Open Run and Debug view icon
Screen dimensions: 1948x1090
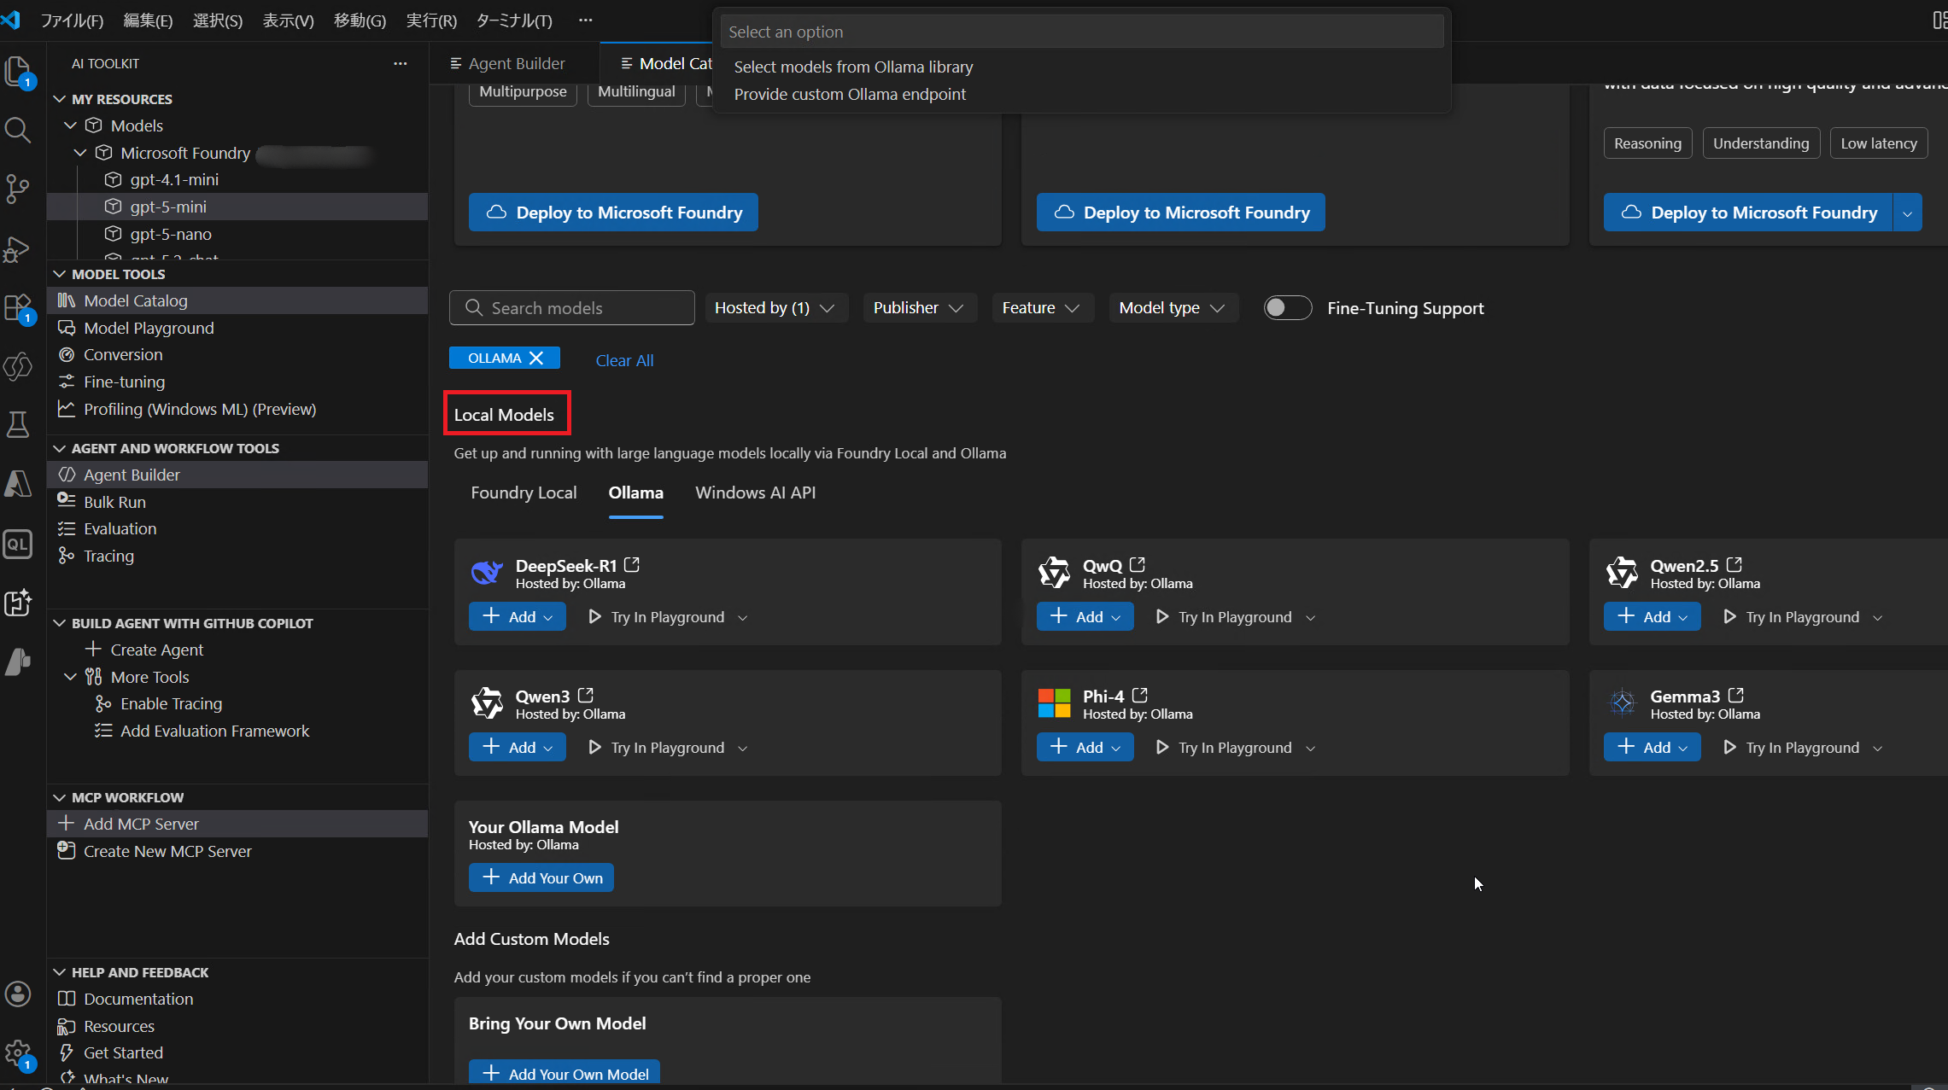coord(18,248)
